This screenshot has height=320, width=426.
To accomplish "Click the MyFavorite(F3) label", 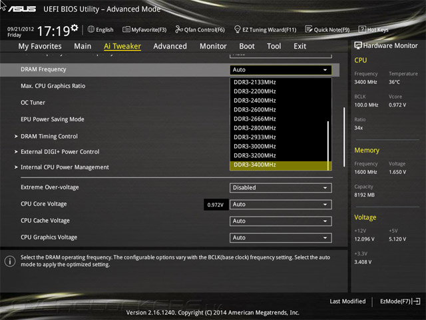I will 149,29.
